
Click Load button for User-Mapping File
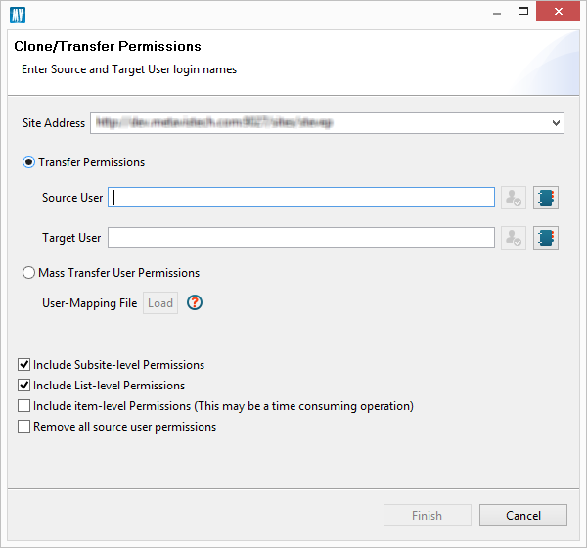click(160, 303)
